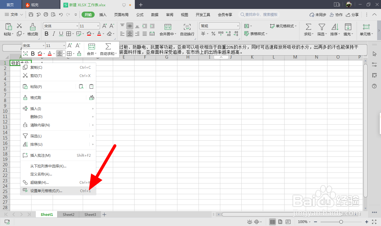
Task: Click the 合并居中 merge cells icon
Action: click(168, 29)
